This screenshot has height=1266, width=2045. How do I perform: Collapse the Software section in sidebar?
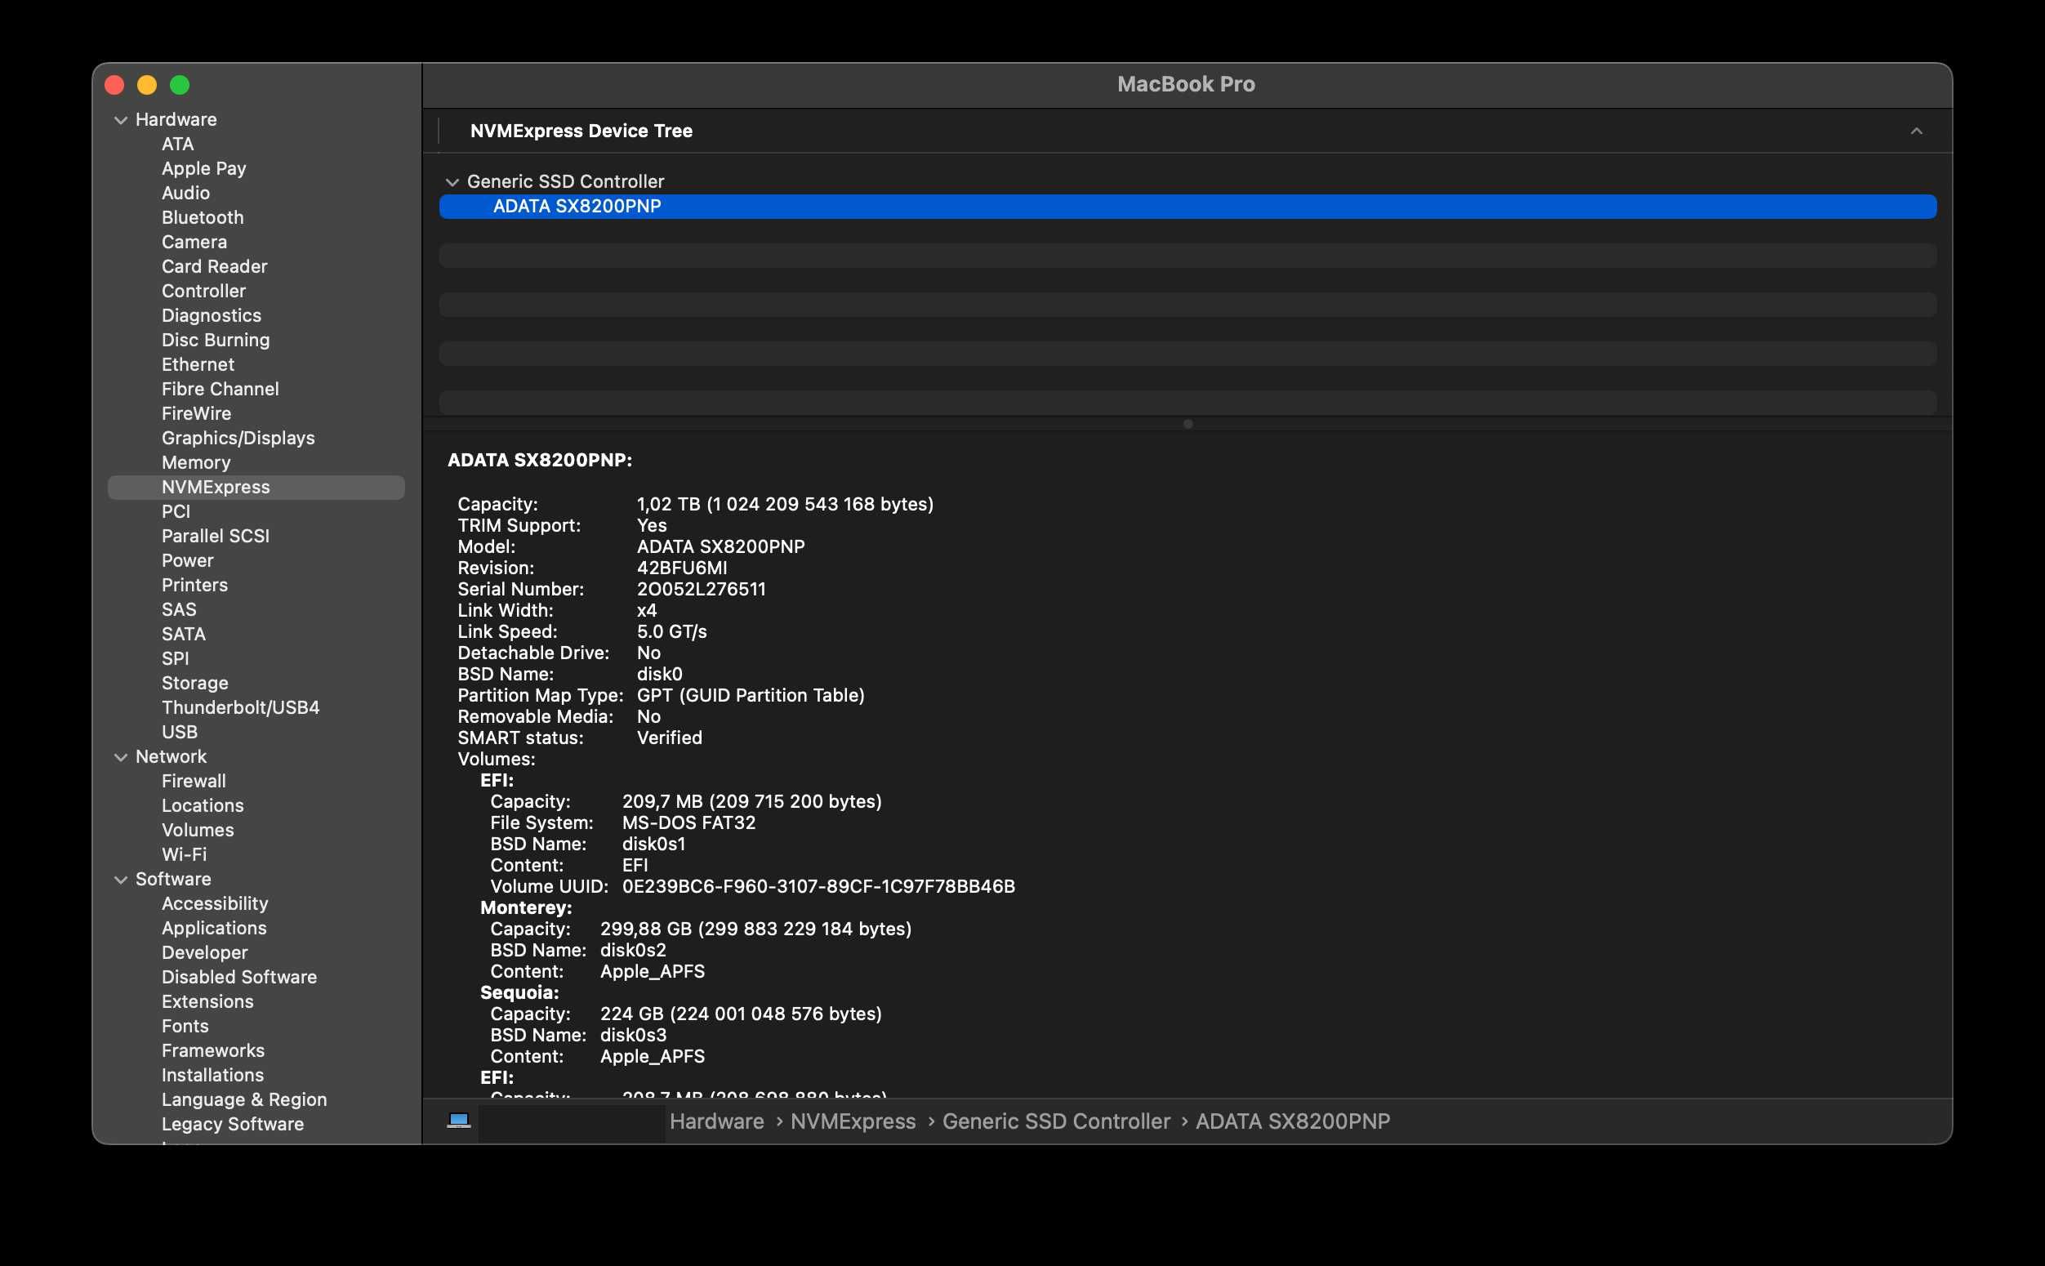[121, 879]
